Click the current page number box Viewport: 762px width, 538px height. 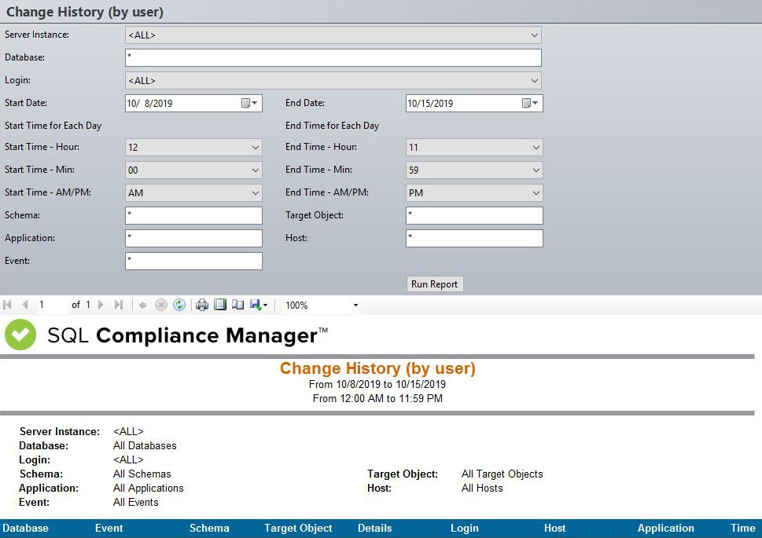tap(51, 305)
